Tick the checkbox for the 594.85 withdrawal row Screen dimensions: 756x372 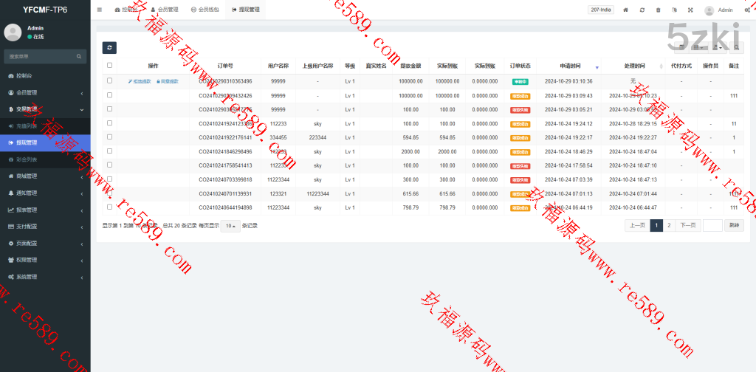(x=109, y=137)
